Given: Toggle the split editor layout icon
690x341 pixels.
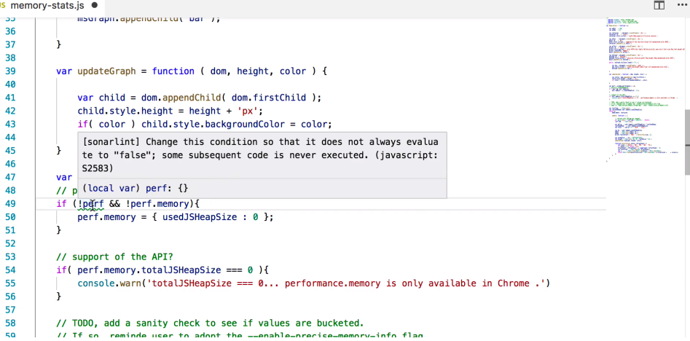Looking at the screenshot, I should (x=659, y=6).
